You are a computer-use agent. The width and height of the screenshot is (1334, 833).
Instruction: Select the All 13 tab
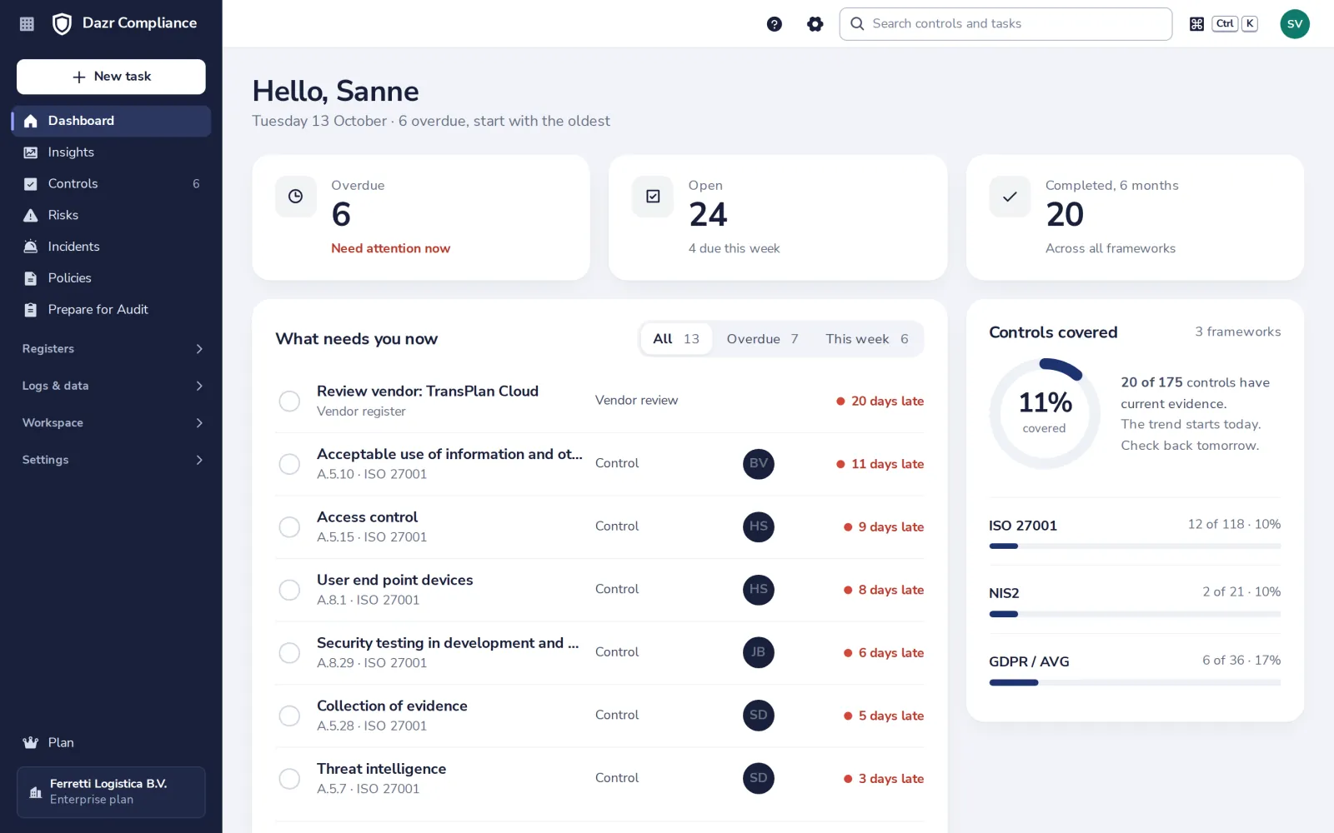click(x=676, y=339)
